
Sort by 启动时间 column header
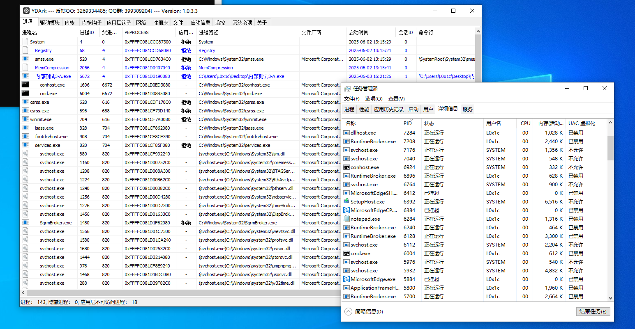[371, 32]
